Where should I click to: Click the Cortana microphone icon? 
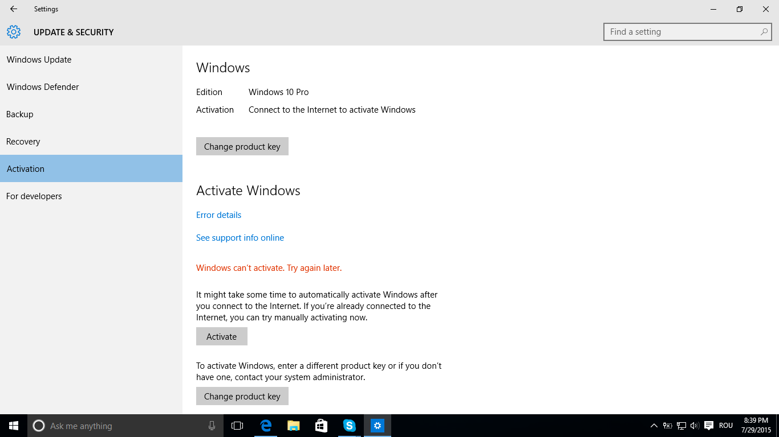click(212, 426)
